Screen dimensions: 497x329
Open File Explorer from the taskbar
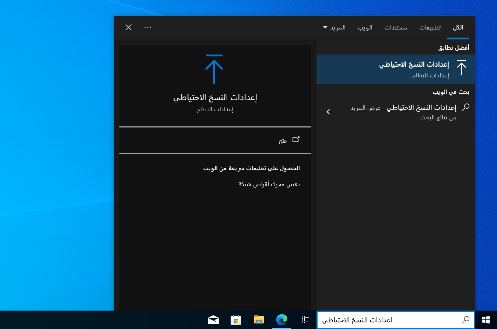click(x=259, y=320)
